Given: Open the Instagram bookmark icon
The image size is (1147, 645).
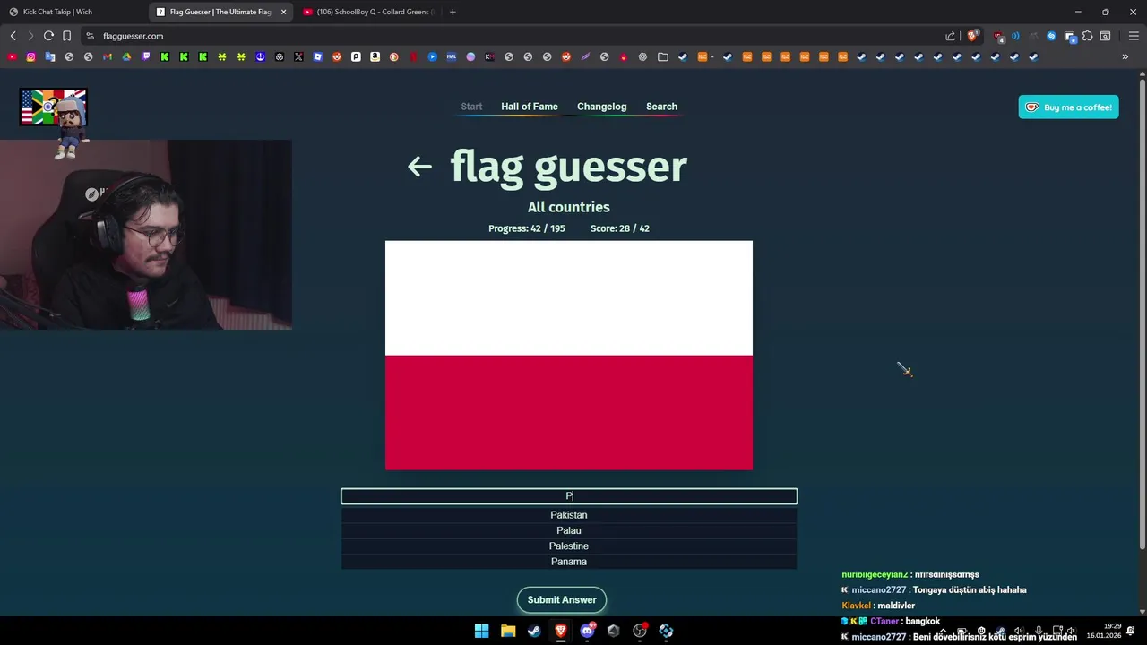Looking at the screenshot, I should [30, 57].
